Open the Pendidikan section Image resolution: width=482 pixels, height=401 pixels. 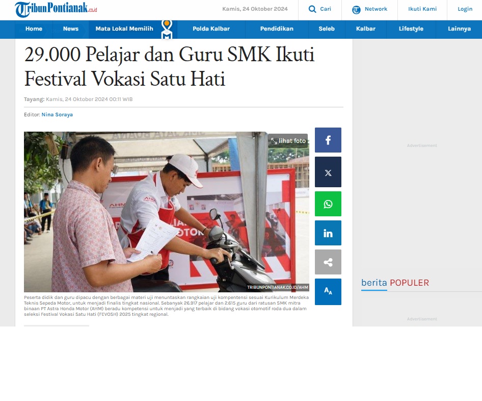coord(277,29)
